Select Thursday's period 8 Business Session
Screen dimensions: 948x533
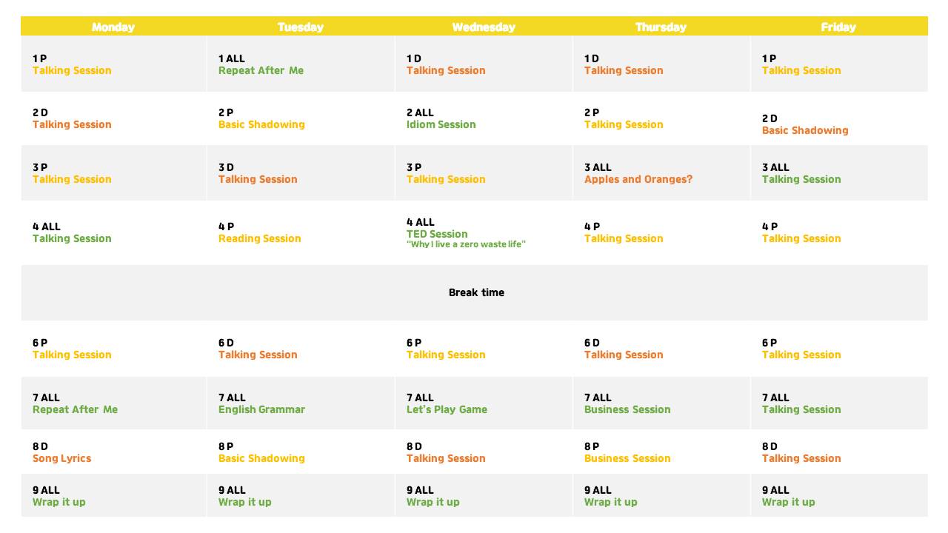tap(627, 459)
